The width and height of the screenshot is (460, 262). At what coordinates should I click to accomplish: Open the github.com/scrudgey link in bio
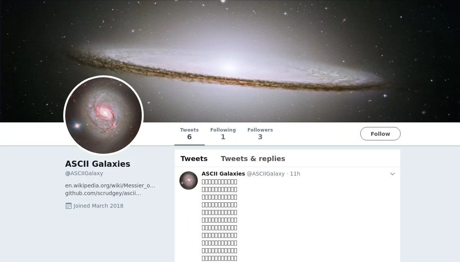(x=103, y=193)
